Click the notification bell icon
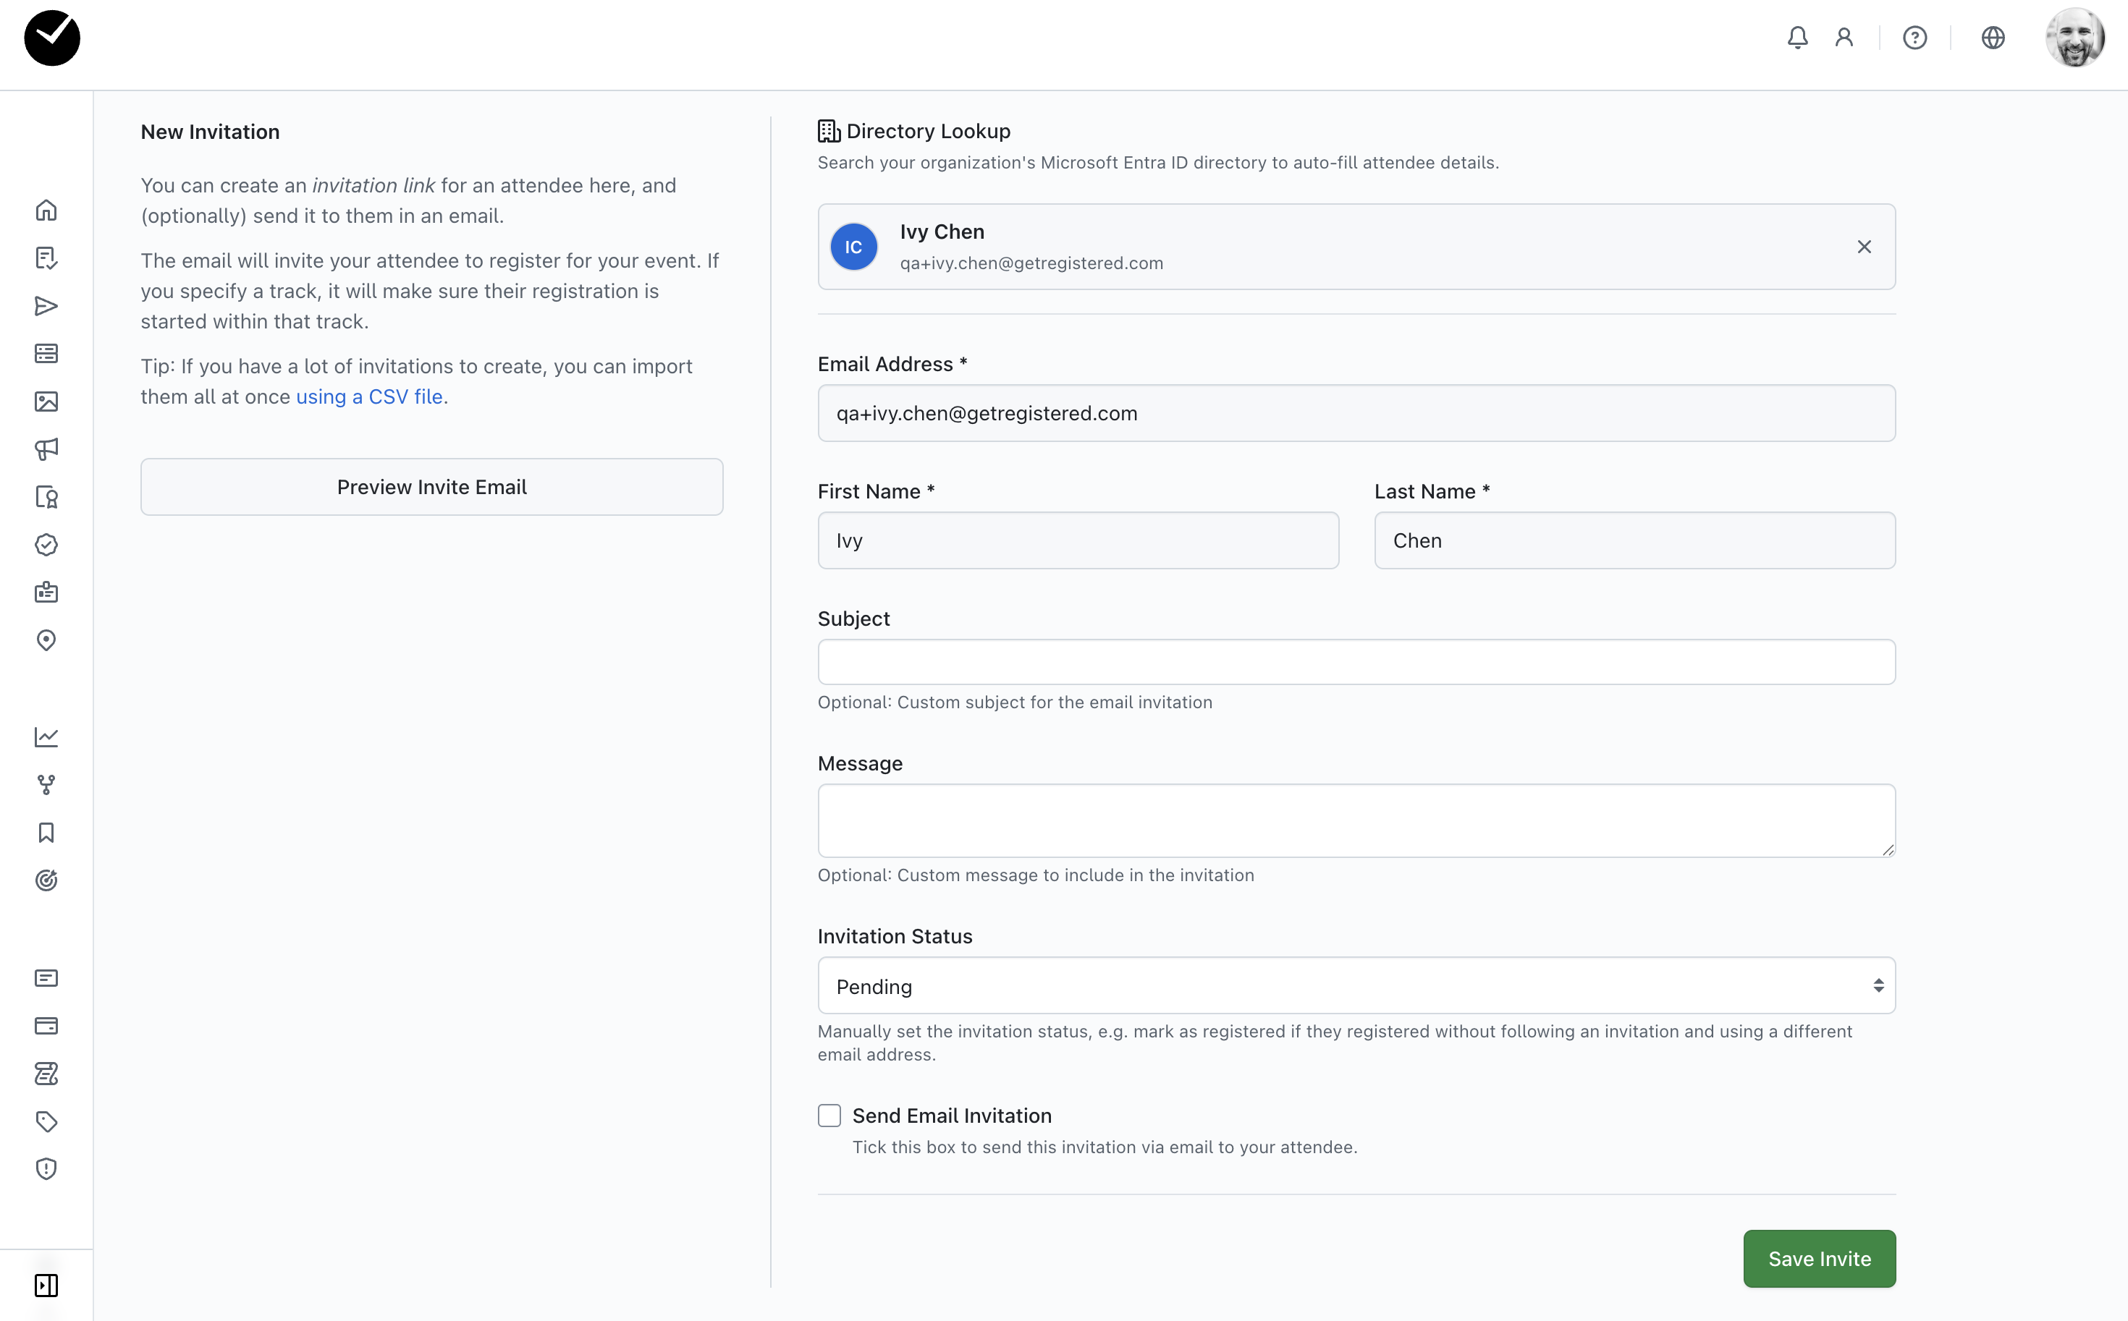Viewport: 2128px width, 1321px height. 1796,38
